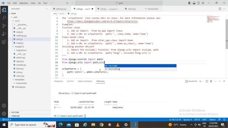Kill terminal with the trash icon

click(x=211, y=81)
